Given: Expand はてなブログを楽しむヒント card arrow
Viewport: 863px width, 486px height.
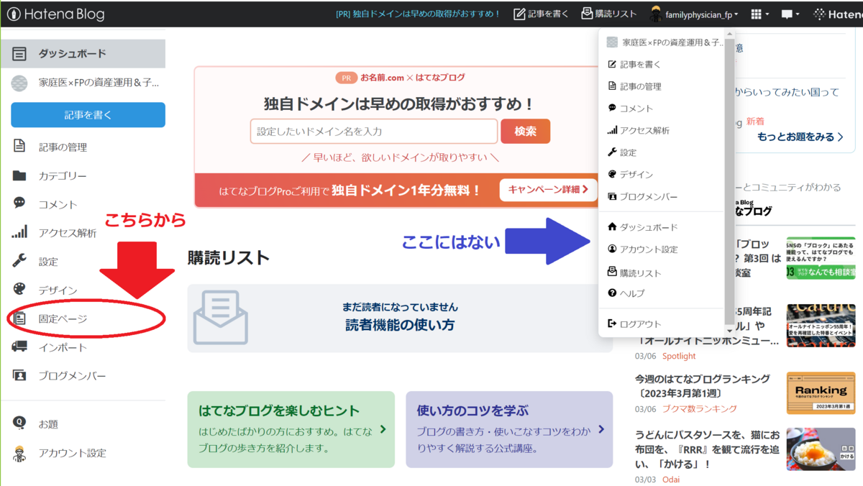Looking at the screenshot, I should pos(383,429).
